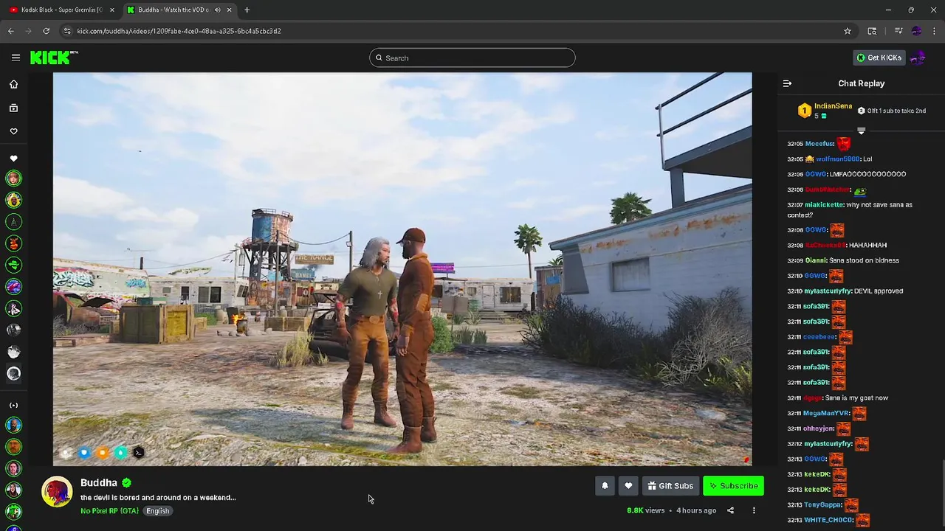Click username wolfman5960 in chat
The width and height of the screenshot is (945, 531).
click(838, 159)
